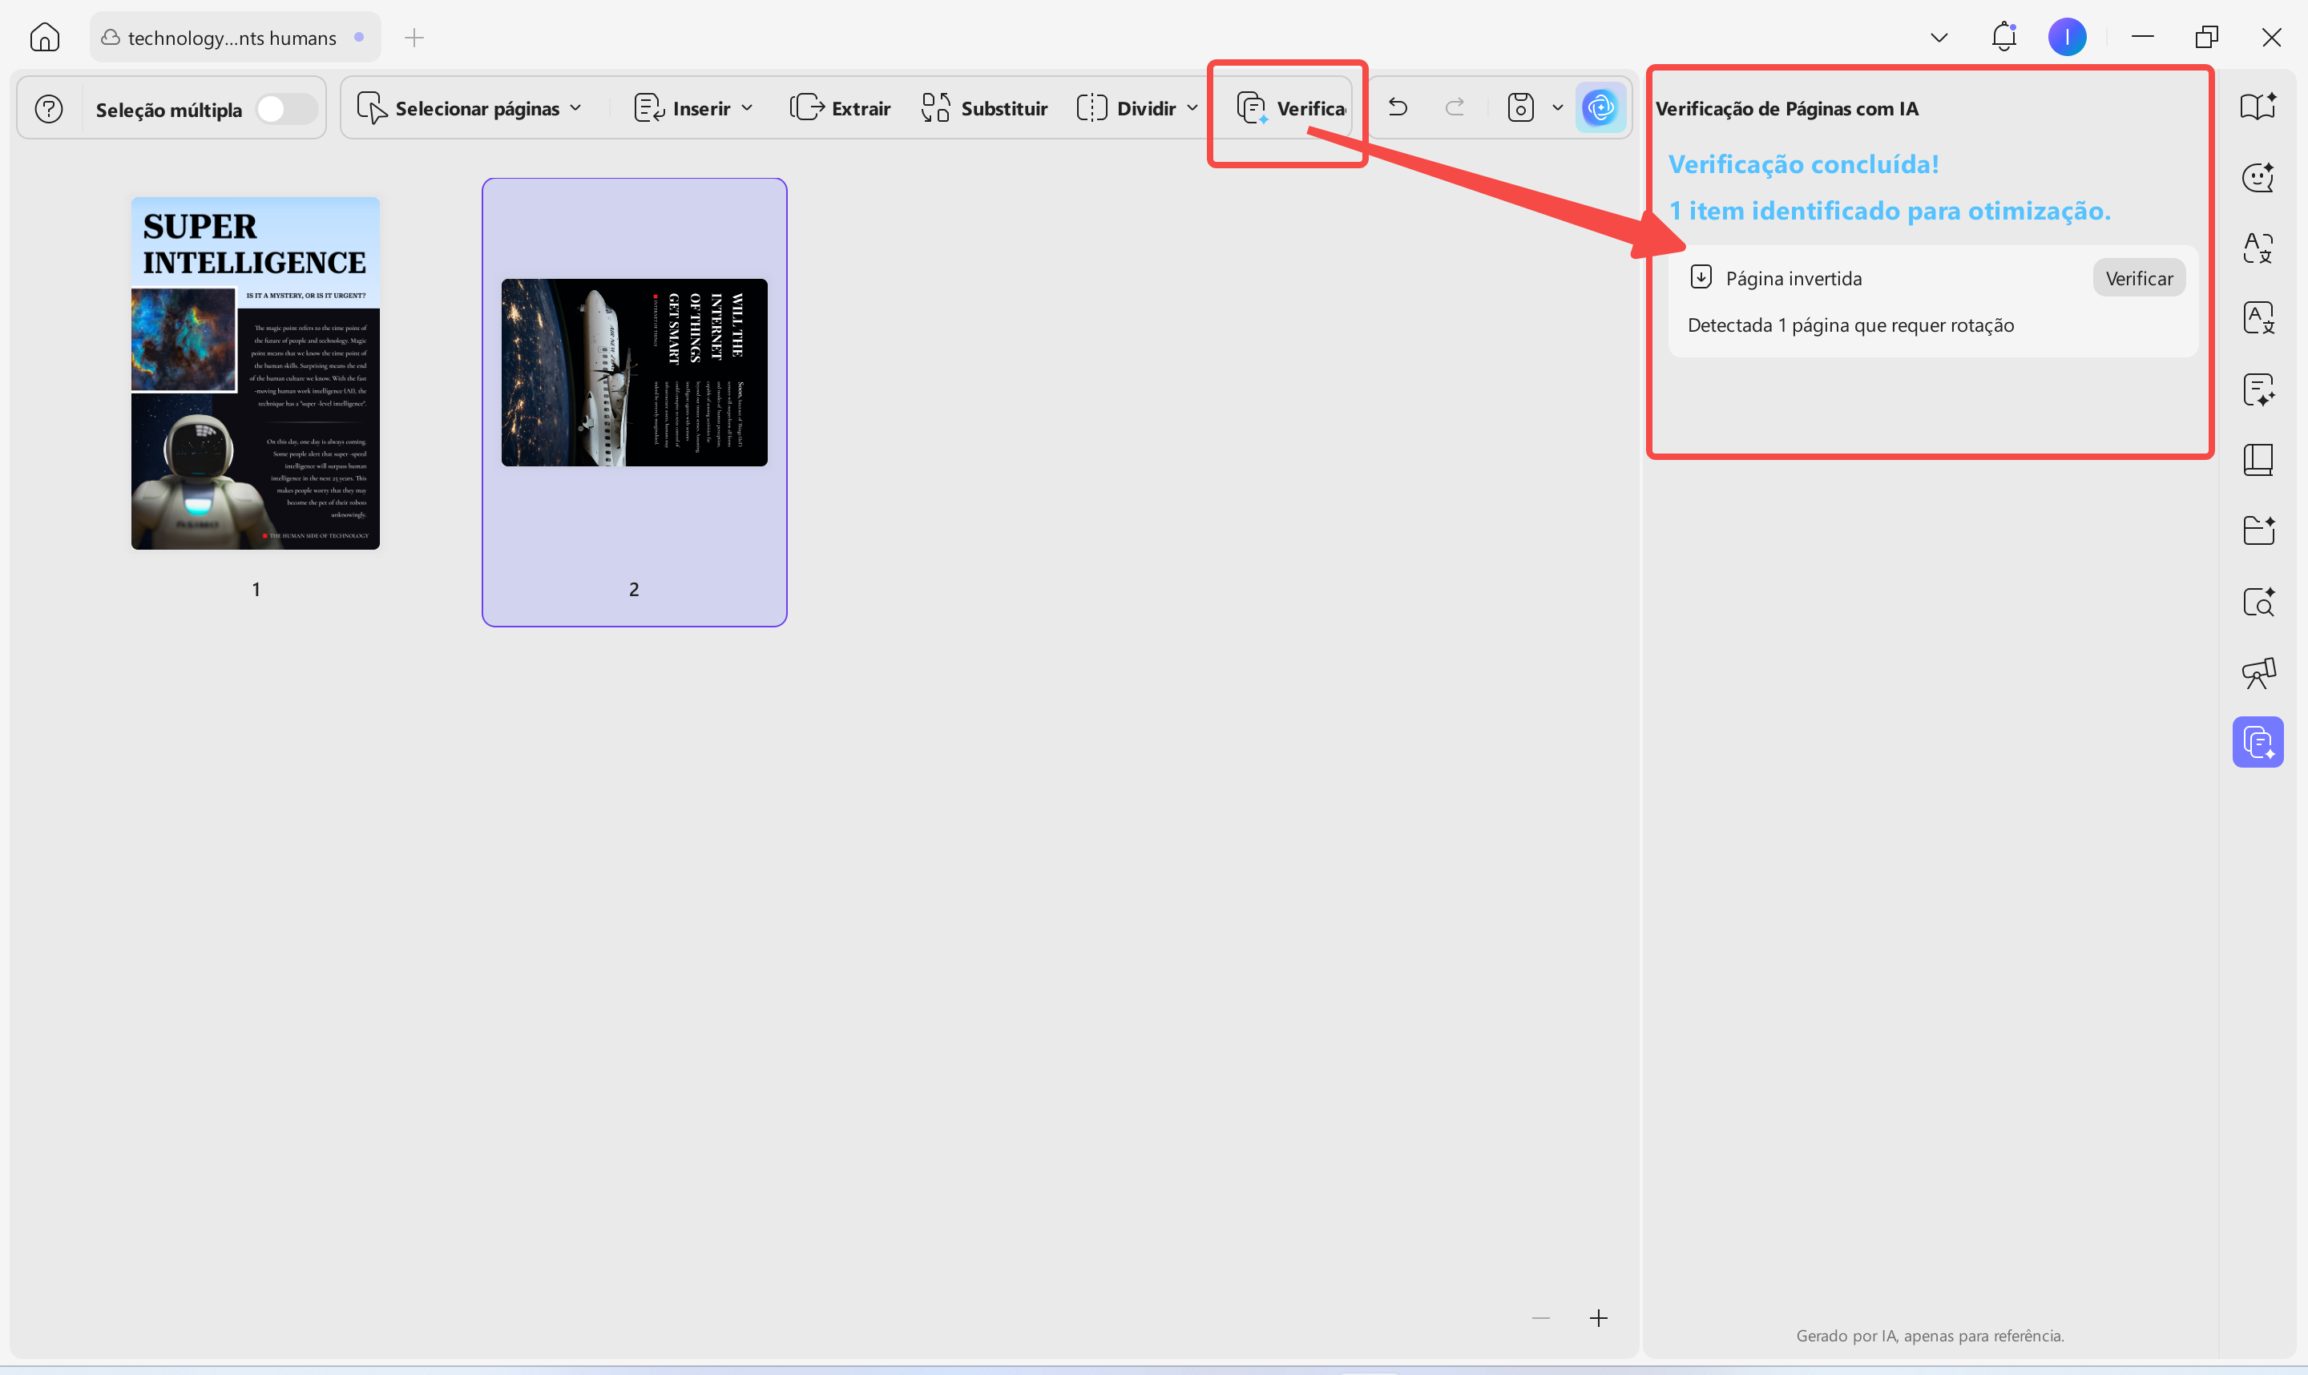Screen dimensions: 2308x1375
Task: Click the telescope icon in right sidebar
Action: 2258,672
